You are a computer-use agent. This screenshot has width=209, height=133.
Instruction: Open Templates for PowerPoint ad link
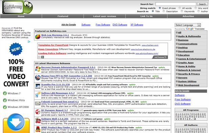[x=53, y=45]
